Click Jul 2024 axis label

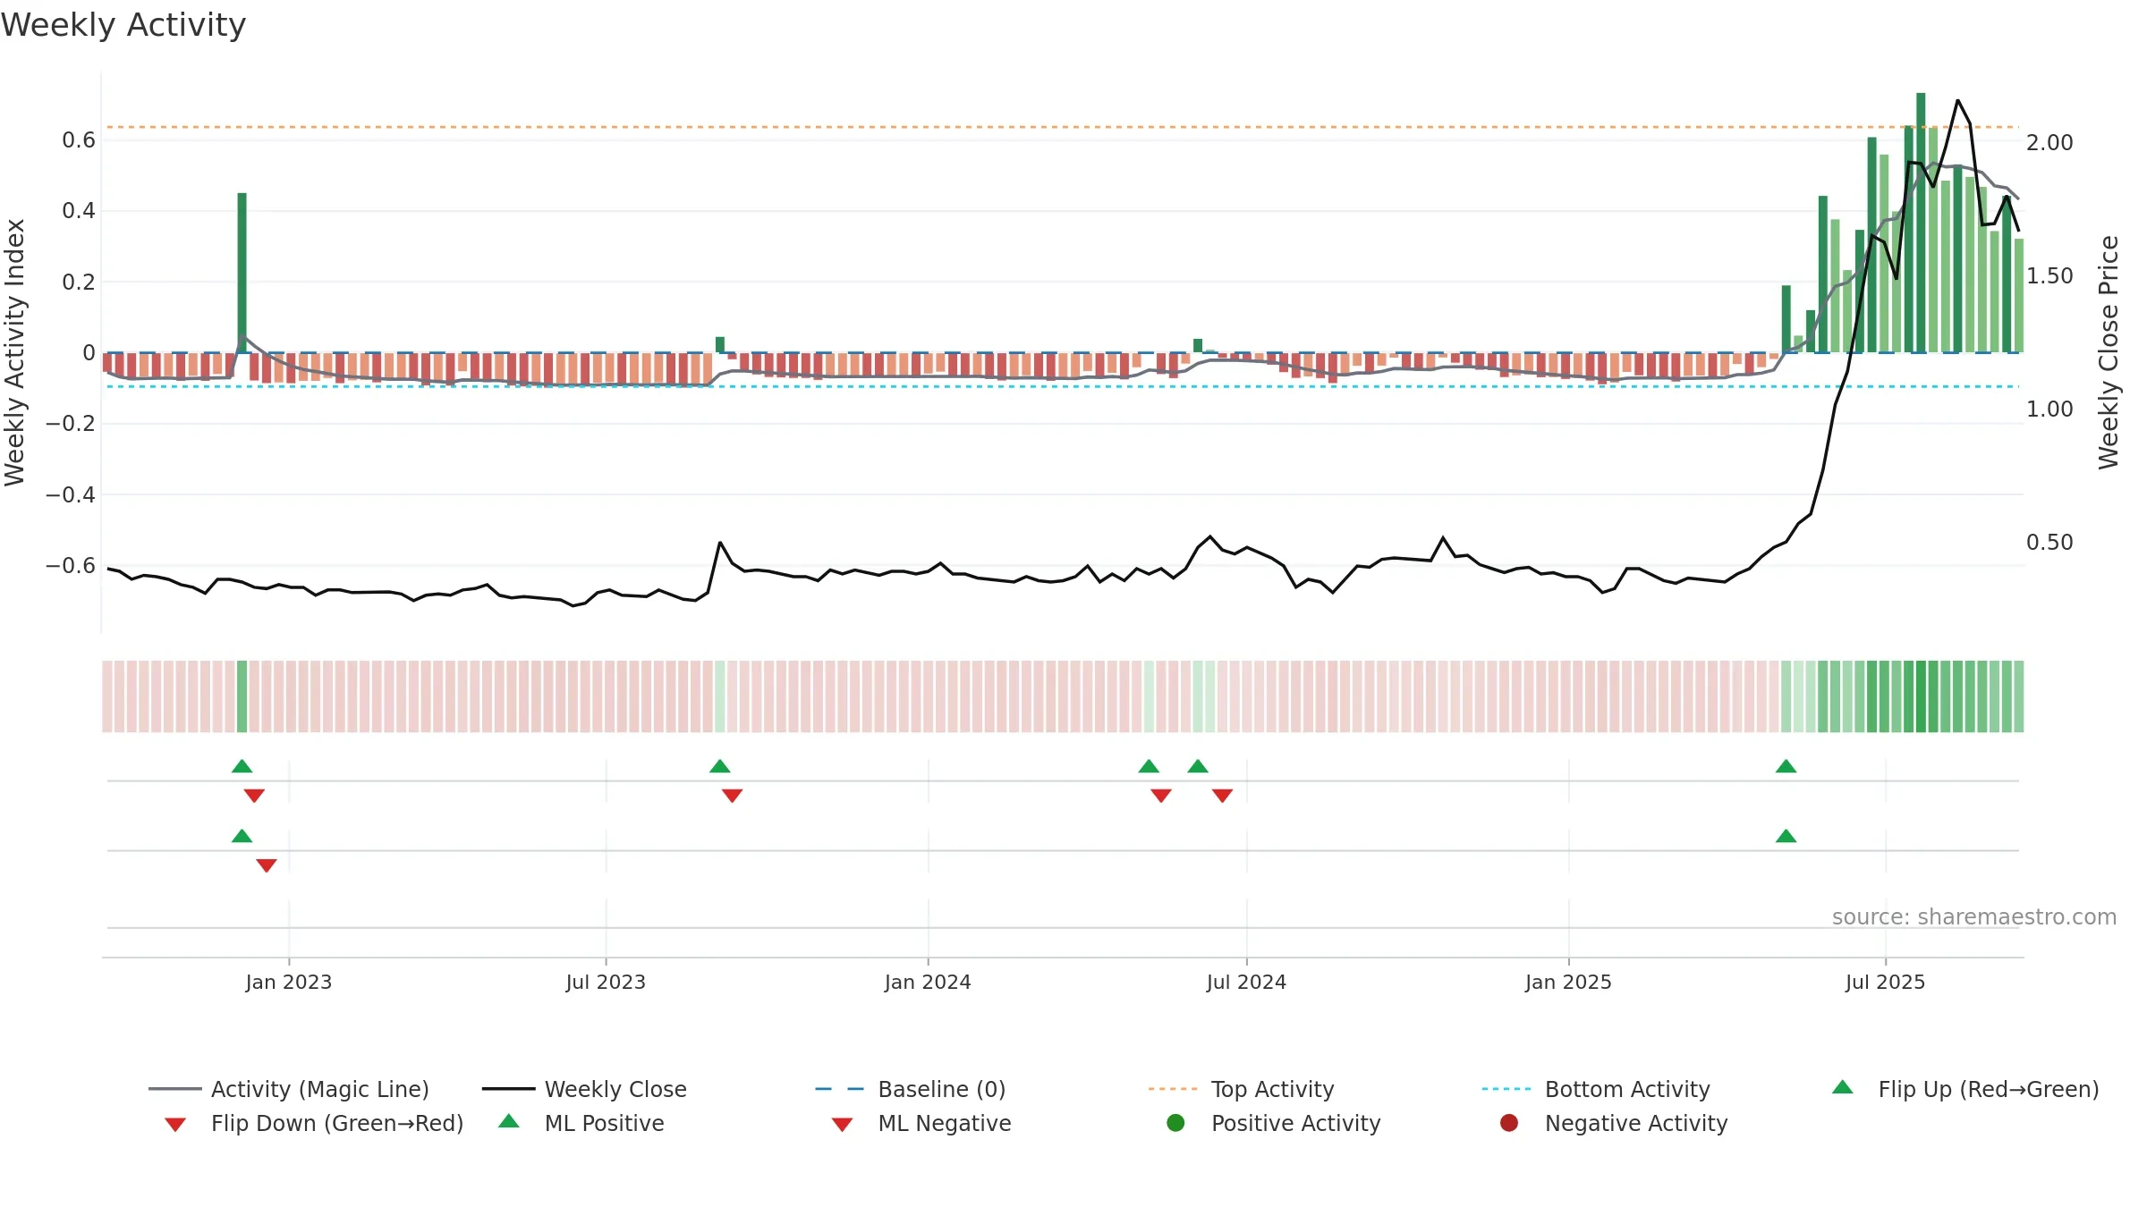click(x=1246, y=982)
